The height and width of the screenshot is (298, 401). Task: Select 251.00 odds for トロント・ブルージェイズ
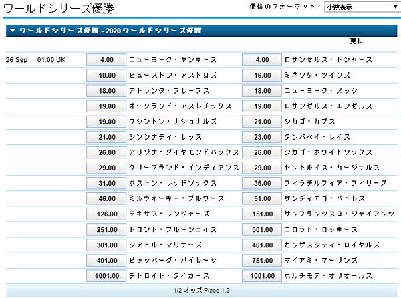pyautogui.click(x=106, y=229)
